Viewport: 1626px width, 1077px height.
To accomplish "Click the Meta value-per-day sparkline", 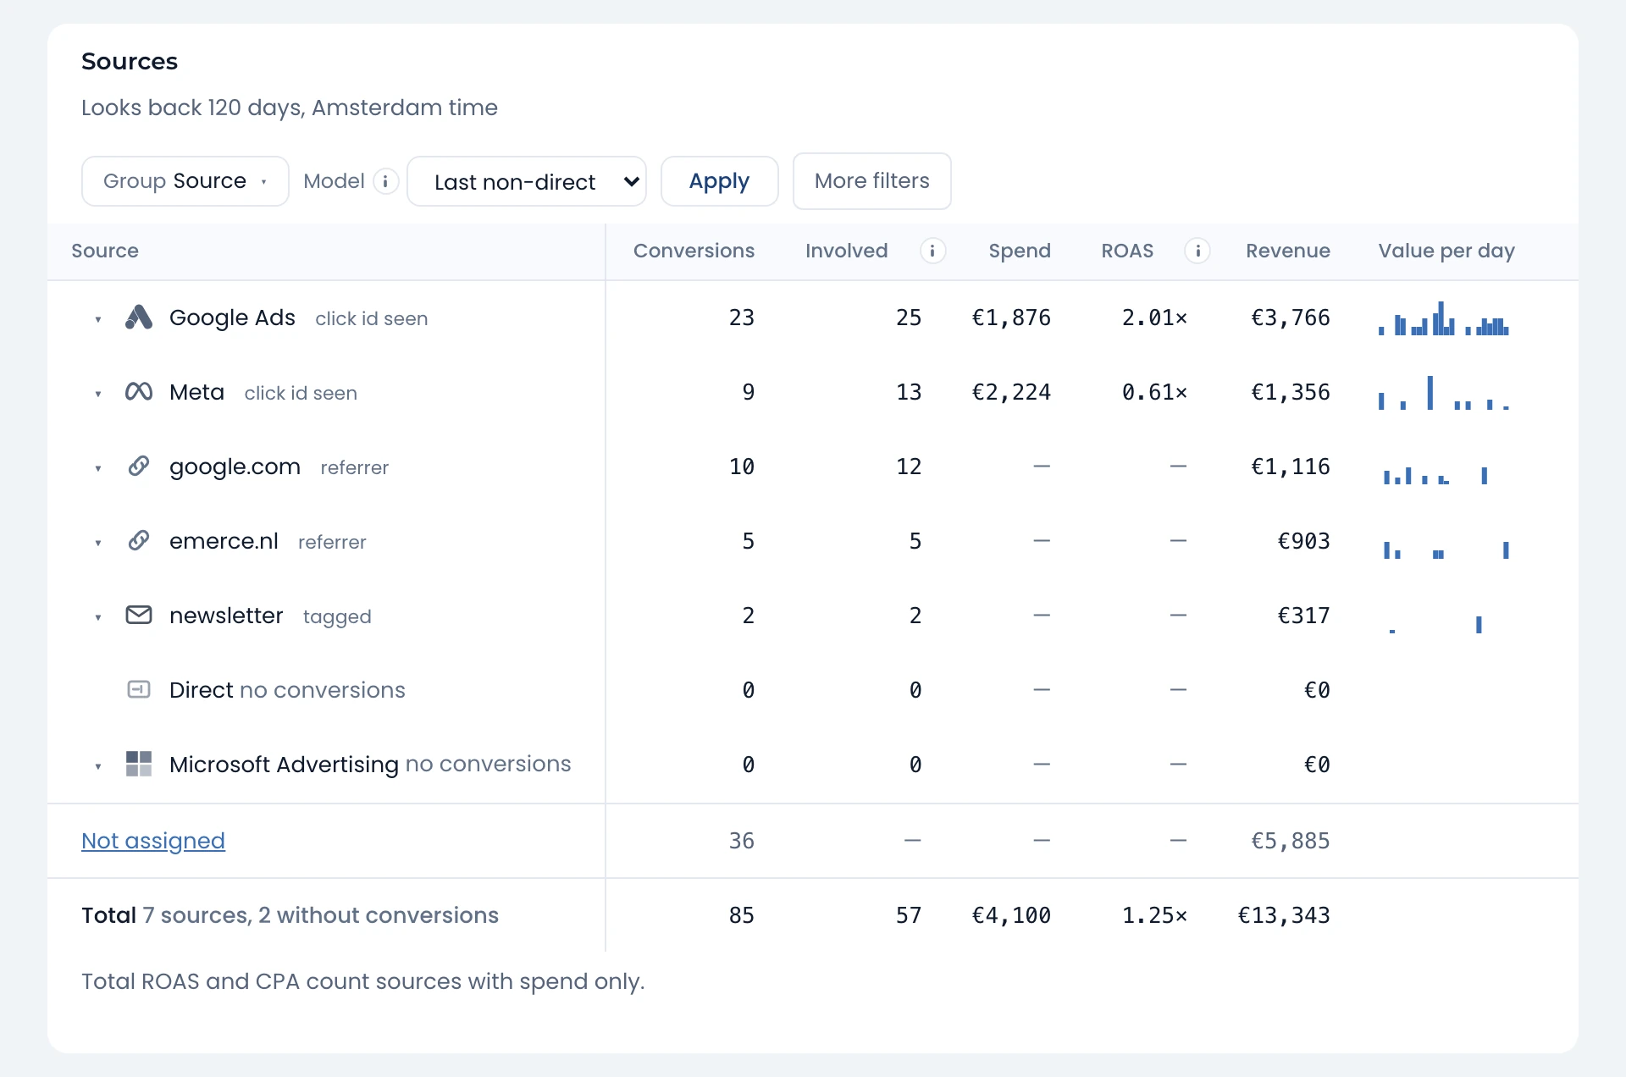I will pos(1444,393).
